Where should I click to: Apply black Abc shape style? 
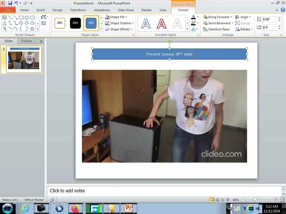pyautogui.click(x=75, y=23)
